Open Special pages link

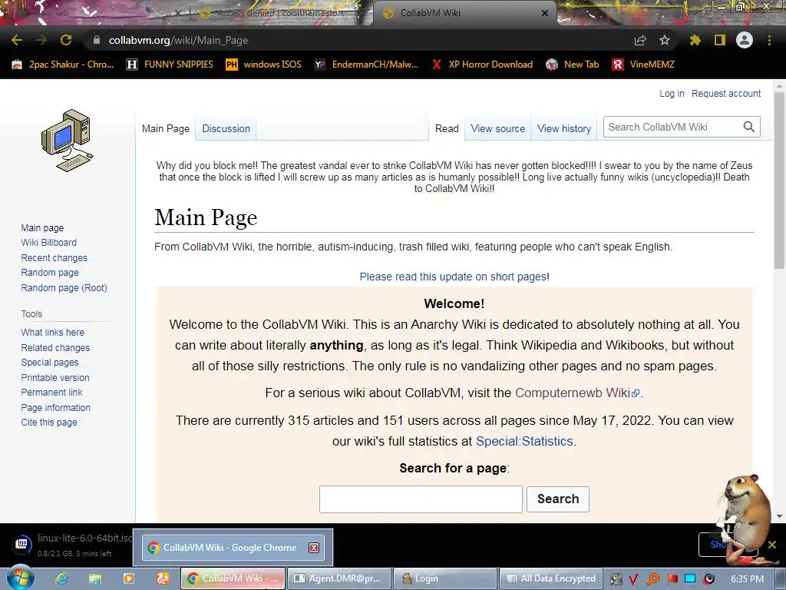coord(50,363)
